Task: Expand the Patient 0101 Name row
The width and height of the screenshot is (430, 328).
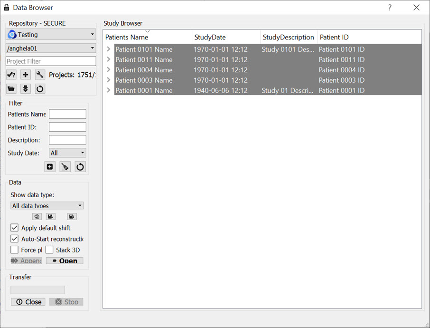Action: click(x=109, y=49)
